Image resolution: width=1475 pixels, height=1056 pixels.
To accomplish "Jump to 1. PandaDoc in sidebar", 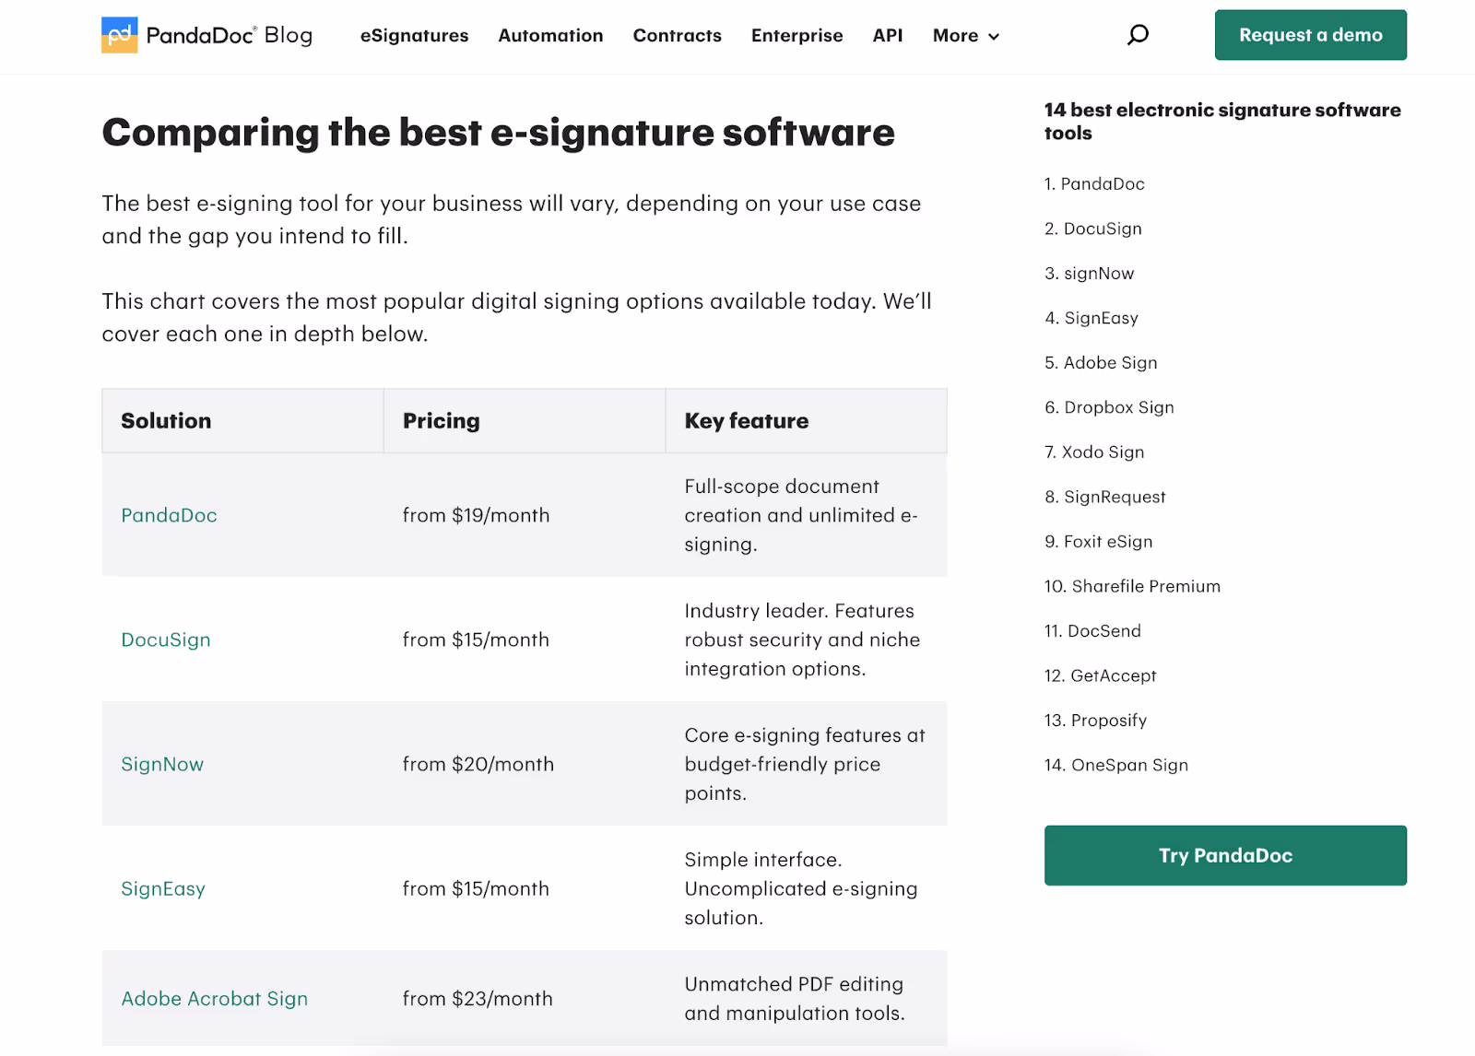I will point(1094,183).
